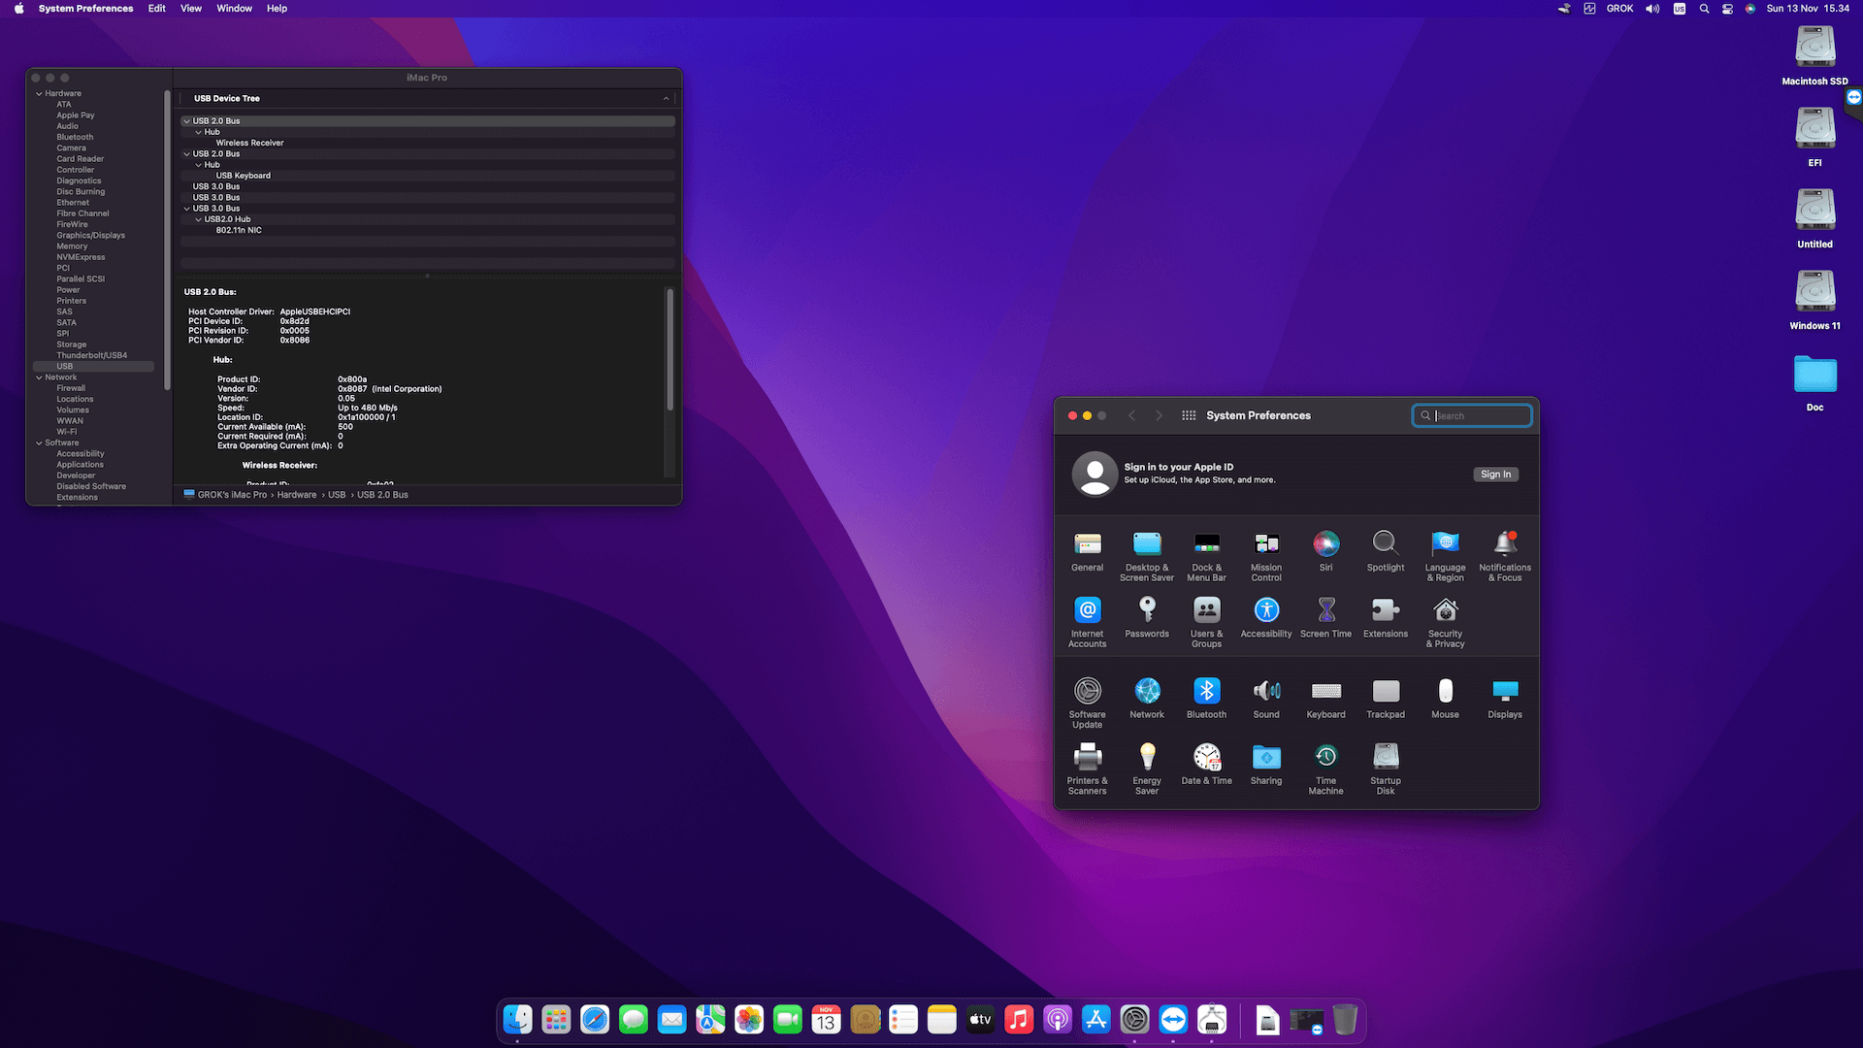Open the Time Machine pane
The width and height of the screenshot is (1863, 1048).
point(1325,758)
